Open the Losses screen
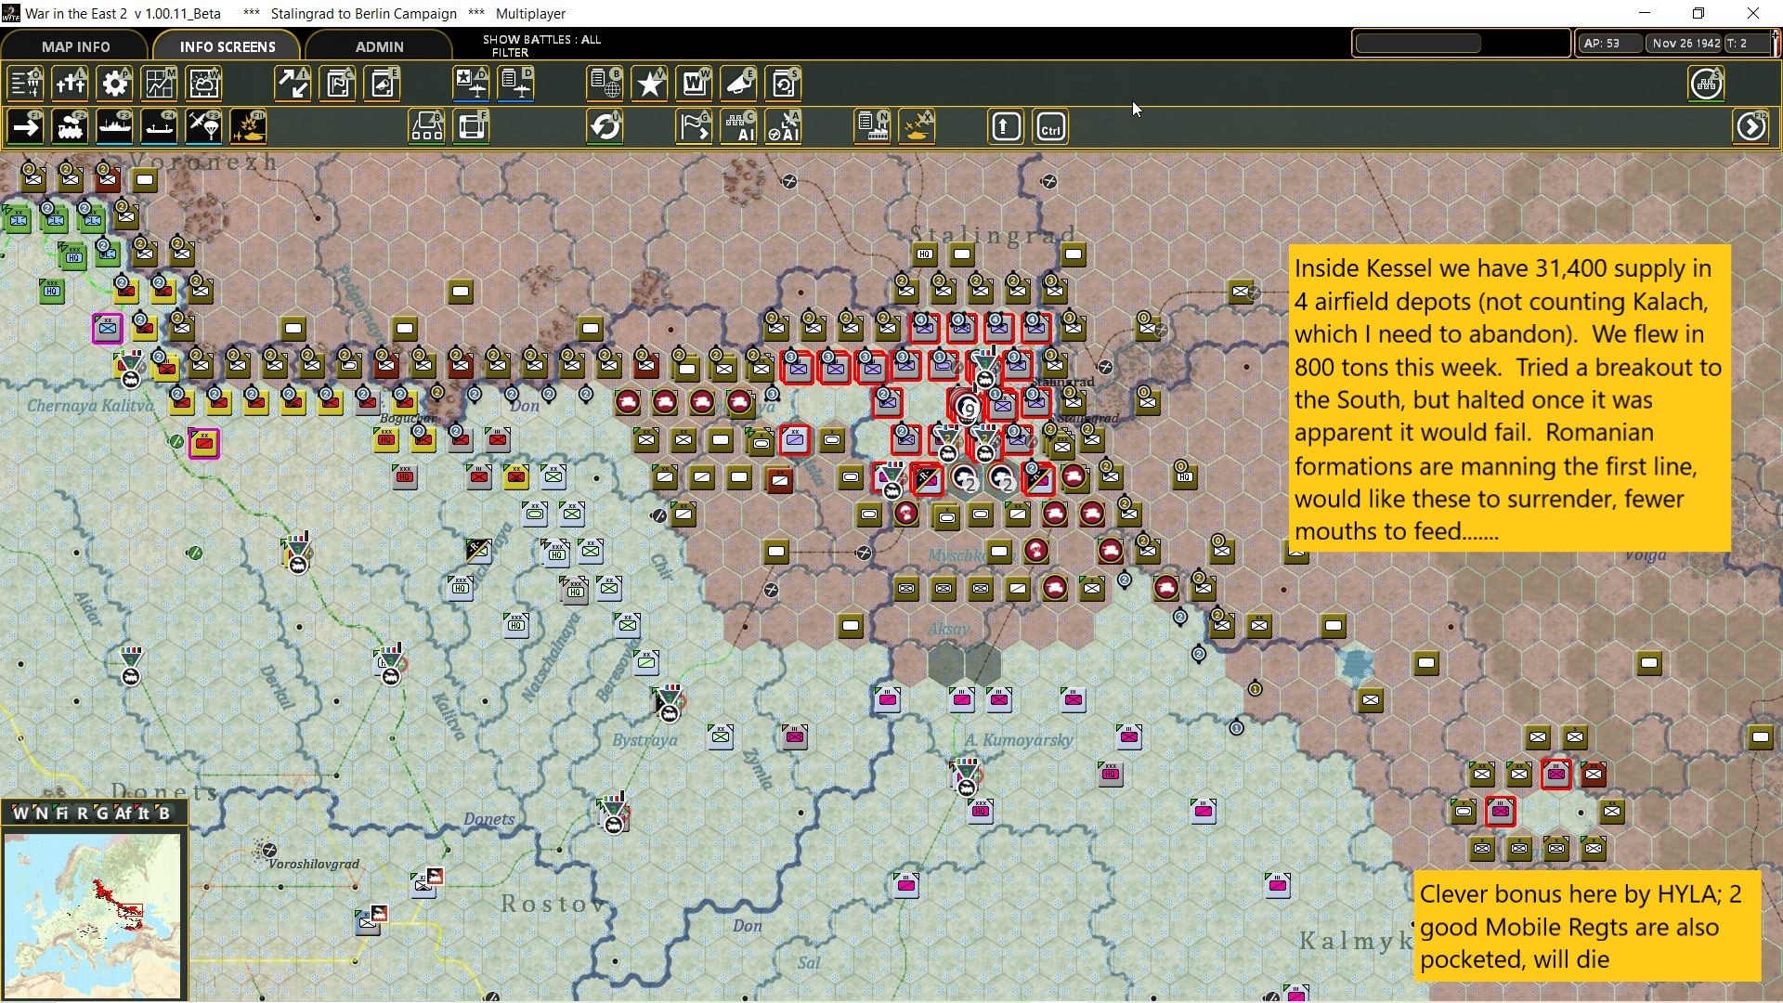The image size is (1783, 1003). click(71, 84)
